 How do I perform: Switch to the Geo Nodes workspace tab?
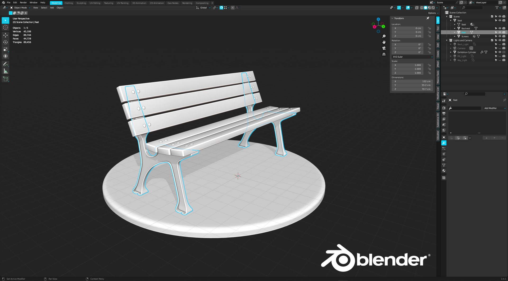(x=173, y=3)
